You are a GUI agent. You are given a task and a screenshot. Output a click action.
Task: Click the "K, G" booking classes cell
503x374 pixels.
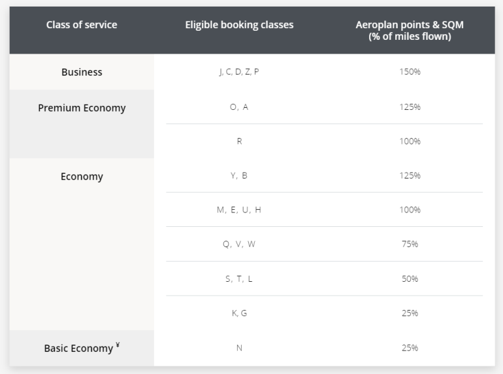click(x=239, y=313)
